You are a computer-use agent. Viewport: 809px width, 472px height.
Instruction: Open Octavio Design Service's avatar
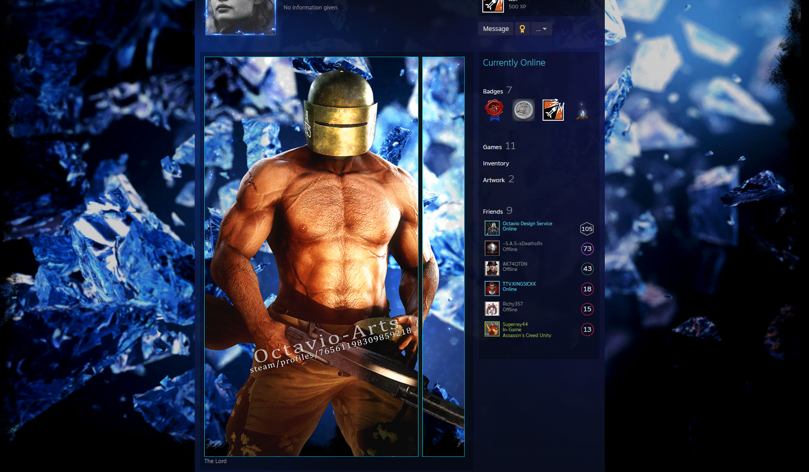492,228
